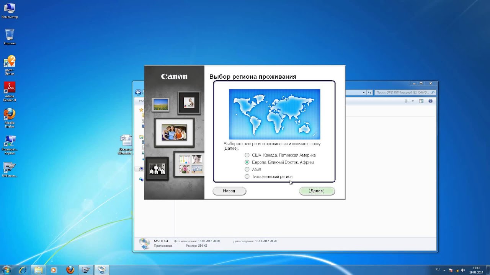This screenshot has width=490, height=275.
Task: Open Firefox from the taskbar
Action: [x=70, y=270]
